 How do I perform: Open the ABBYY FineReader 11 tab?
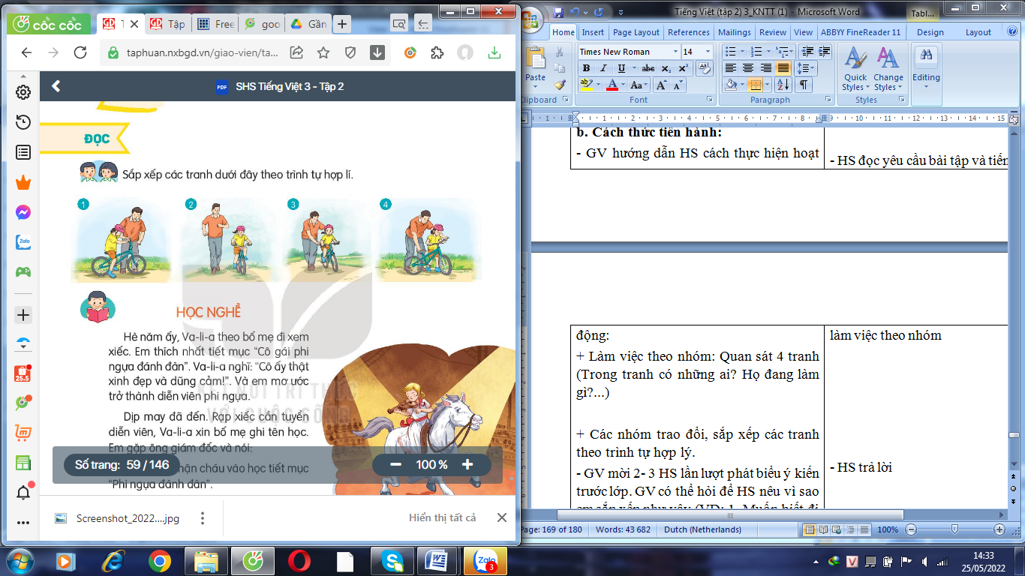click(861, 32)
